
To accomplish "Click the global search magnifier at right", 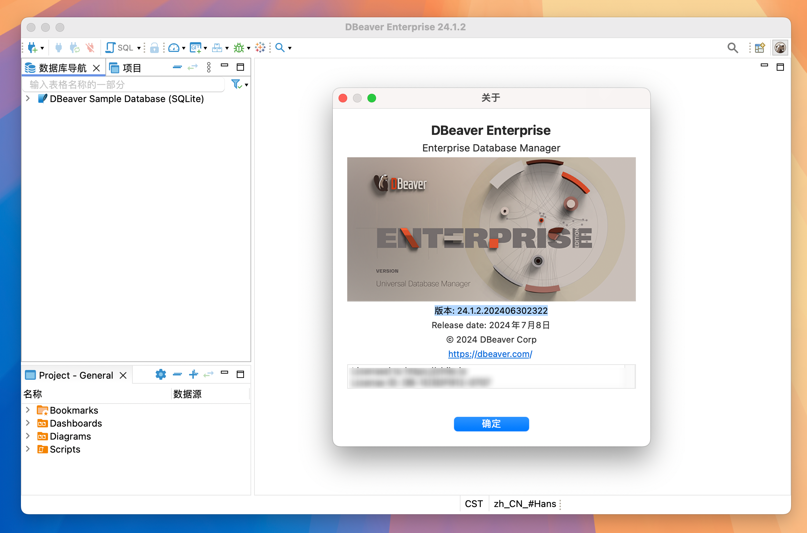I will tap(733, 48).
